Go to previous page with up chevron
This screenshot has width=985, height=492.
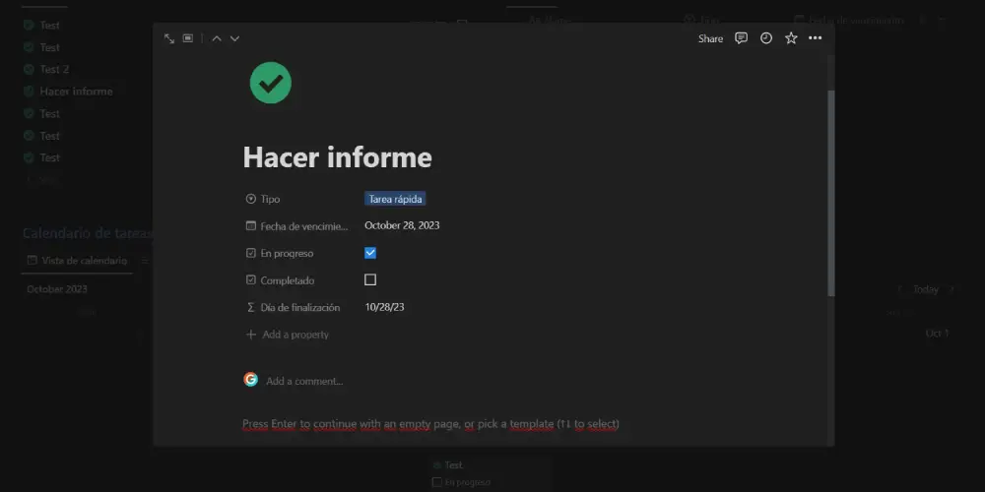217,38
